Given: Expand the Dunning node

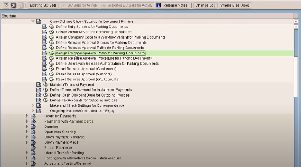Looking at the screenshot, I should (x=27, y=127).
